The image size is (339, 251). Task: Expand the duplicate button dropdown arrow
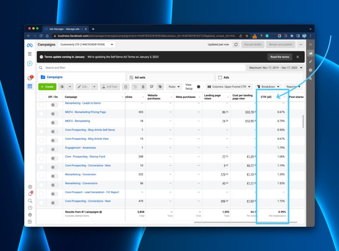click(70, 87)
